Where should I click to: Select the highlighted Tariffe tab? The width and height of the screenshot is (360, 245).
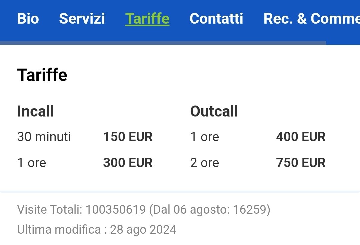[x=147, y=19]
